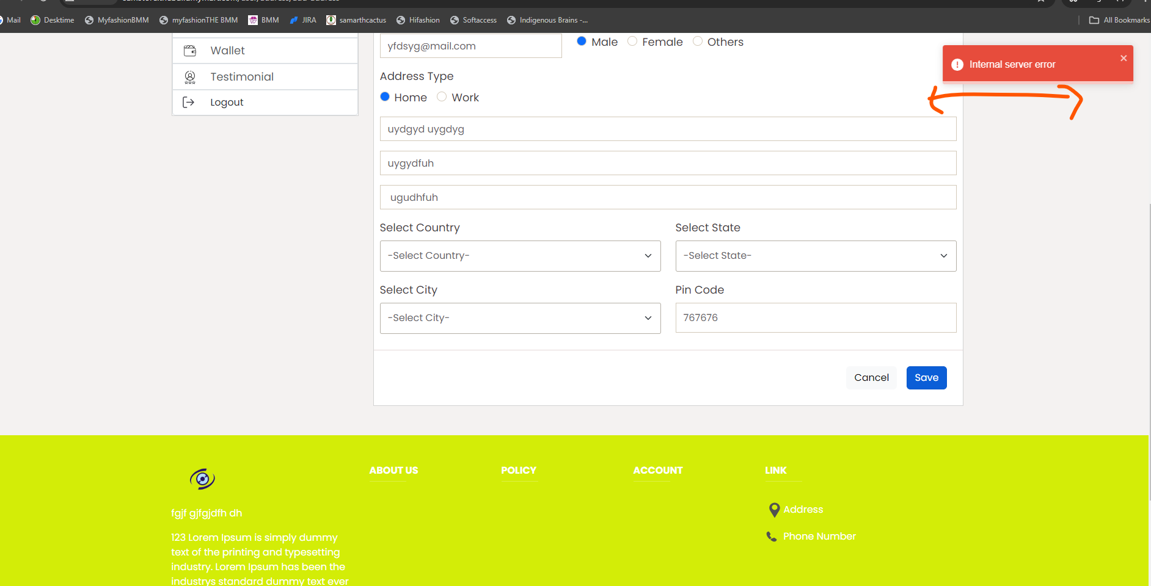The width and height of the screenshot is (1151, 586).
Task: Select Home address type
Action: (x=385, y=97)
